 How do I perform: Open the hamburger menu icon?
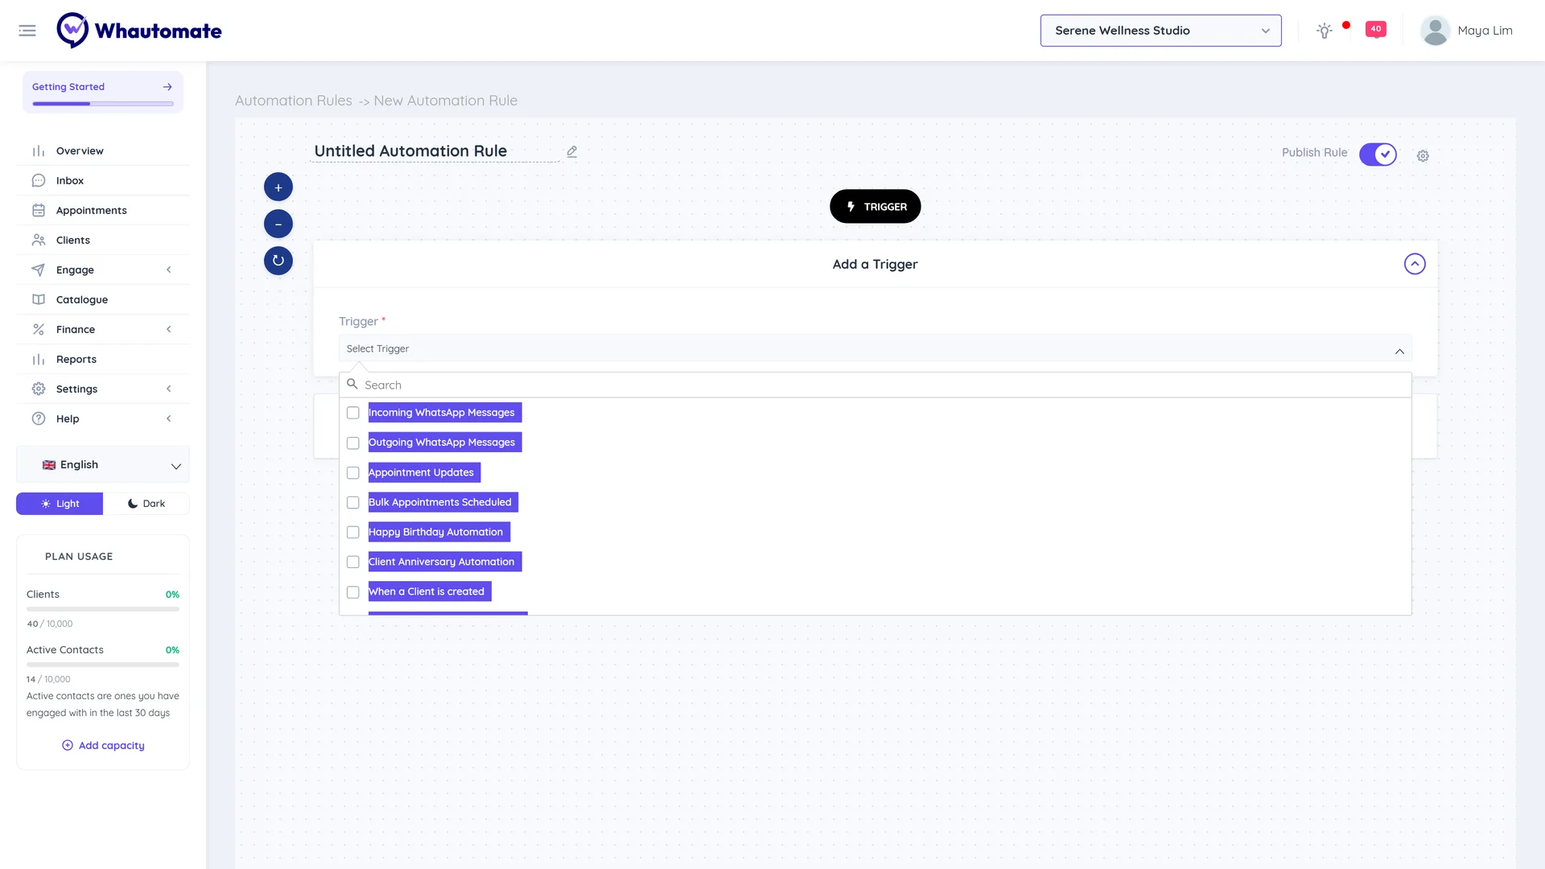[27, 31]
